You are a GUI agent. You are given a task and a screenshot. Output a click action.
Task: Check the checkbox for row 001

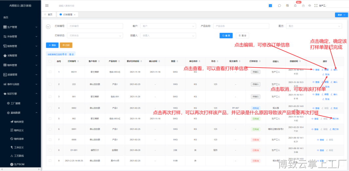[x=50, y=97]
